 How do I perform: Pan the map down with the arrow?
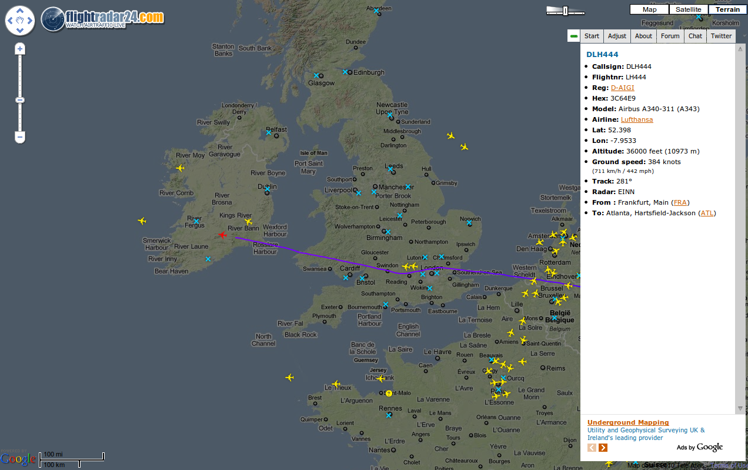click(x=20, y=29)
